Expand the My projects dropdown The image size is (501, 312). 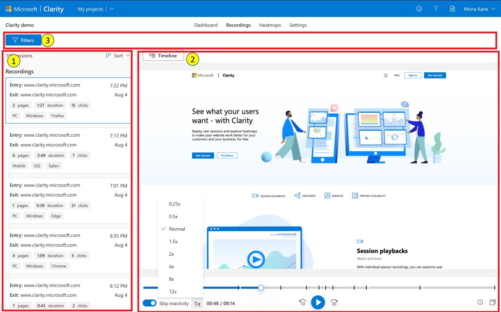click(x=112, y=9)
